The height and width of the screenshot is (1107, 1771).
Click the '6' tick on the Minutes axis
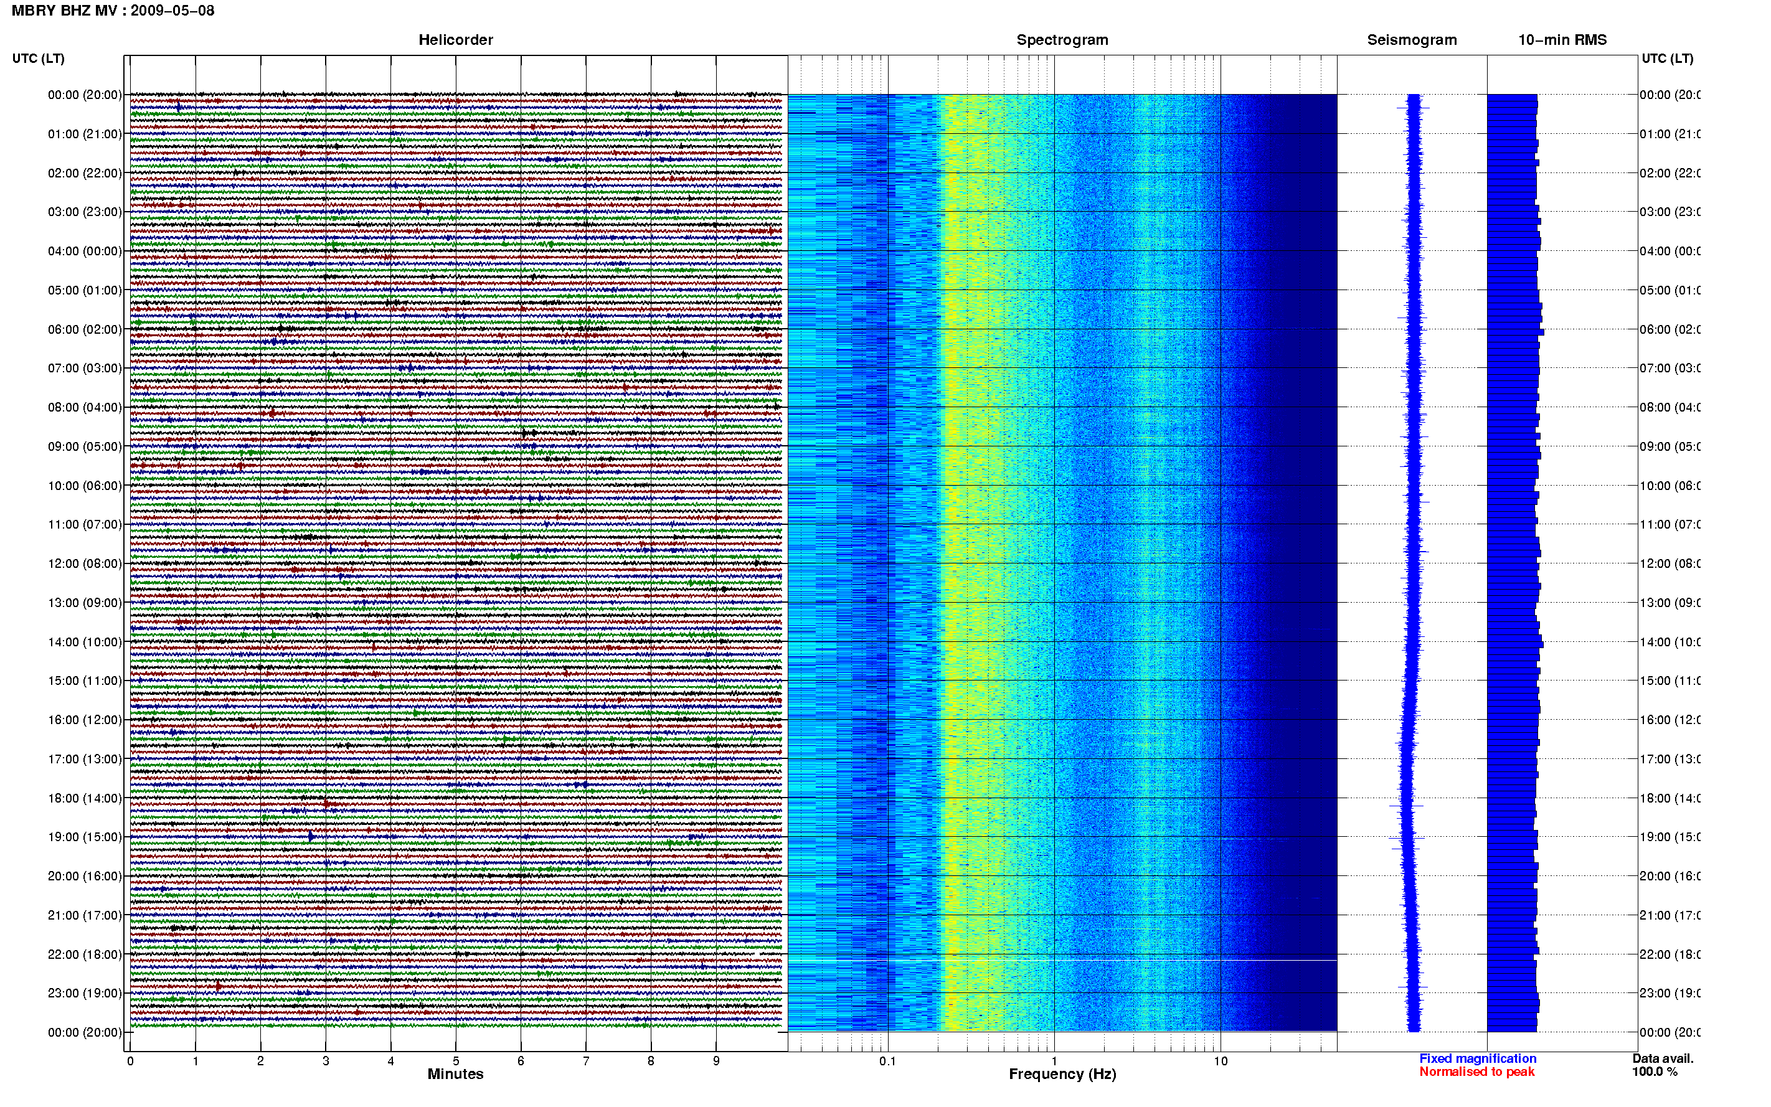pyautogui.click(x=521, y=1062)
